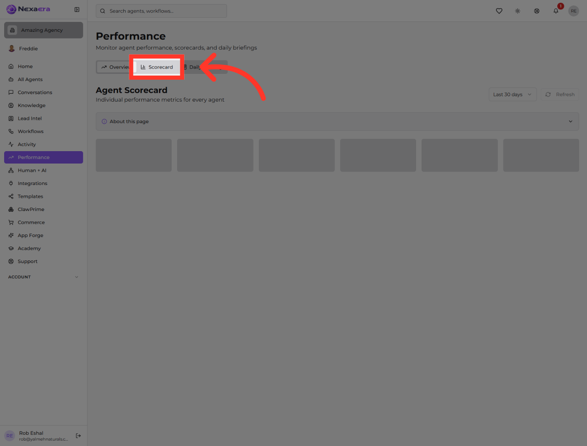Open the RE avatar menu in top bar

pos(574,11)
